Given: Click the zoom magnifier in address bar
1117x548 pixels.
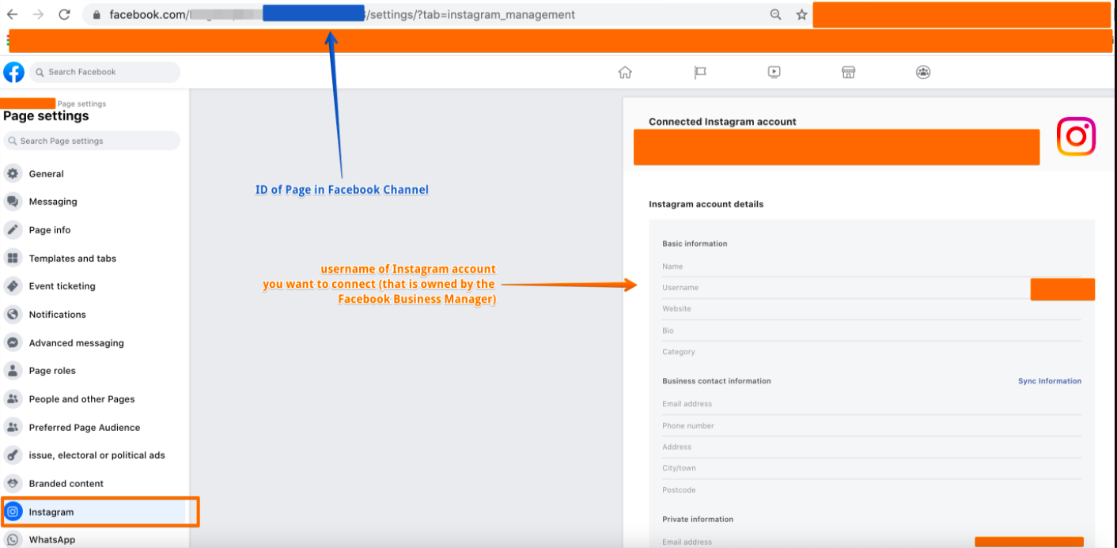Looking at the screenshot, I should click(x=775, y=14).
